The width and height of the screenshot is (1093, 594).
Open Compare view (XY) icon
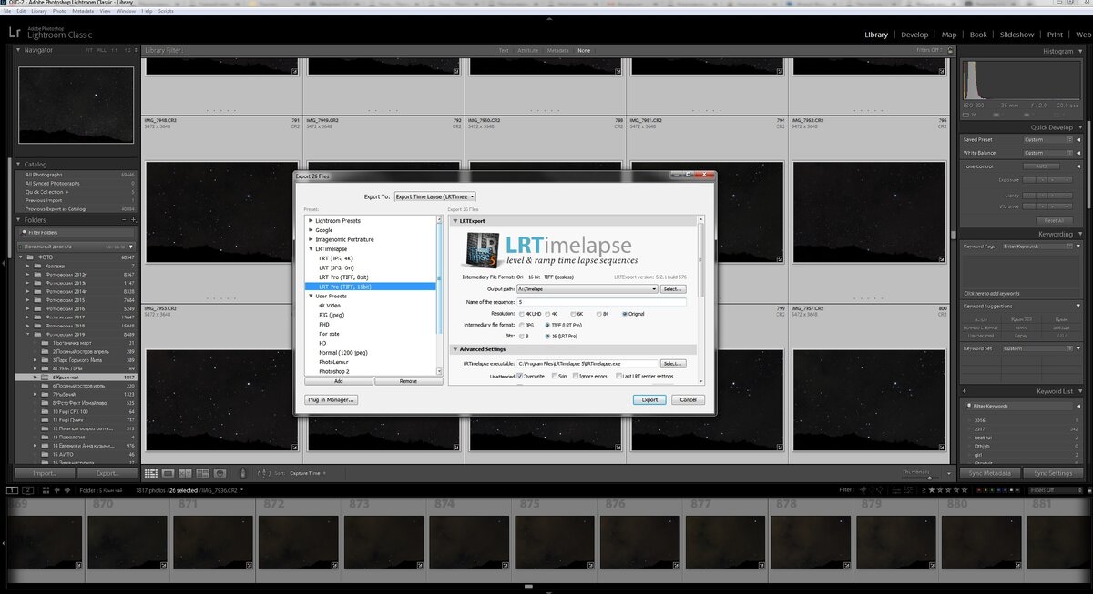click(186, 473)
